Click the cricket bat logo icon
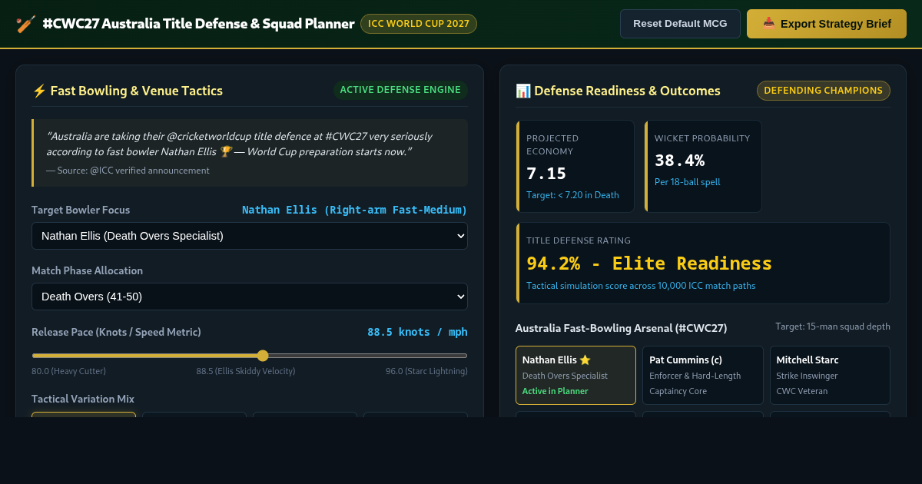This screenshot has height=484, width=922. [x=25, y=24]
